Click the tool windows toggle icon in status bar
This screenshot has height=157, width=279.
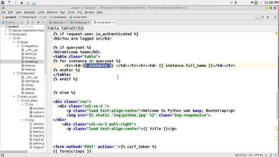point(3,155)
